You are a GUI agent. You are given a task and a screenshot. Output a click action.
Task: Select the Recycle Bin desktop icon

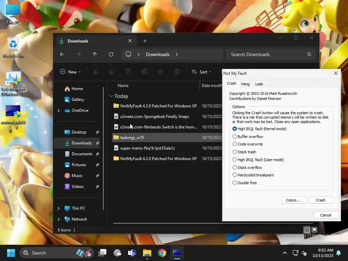pyautogui.click(x=13, y=48)
